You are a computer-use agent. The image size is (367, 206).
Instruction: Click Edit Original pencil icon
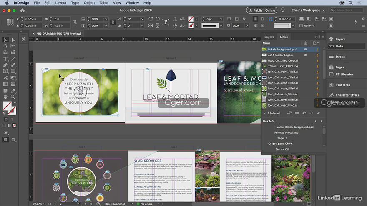pos(318,113)
